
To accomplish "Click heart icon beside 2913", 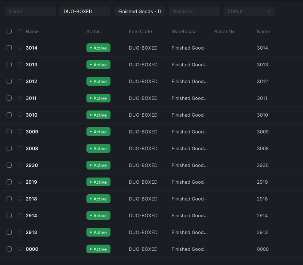I will [x=20, y=232].
